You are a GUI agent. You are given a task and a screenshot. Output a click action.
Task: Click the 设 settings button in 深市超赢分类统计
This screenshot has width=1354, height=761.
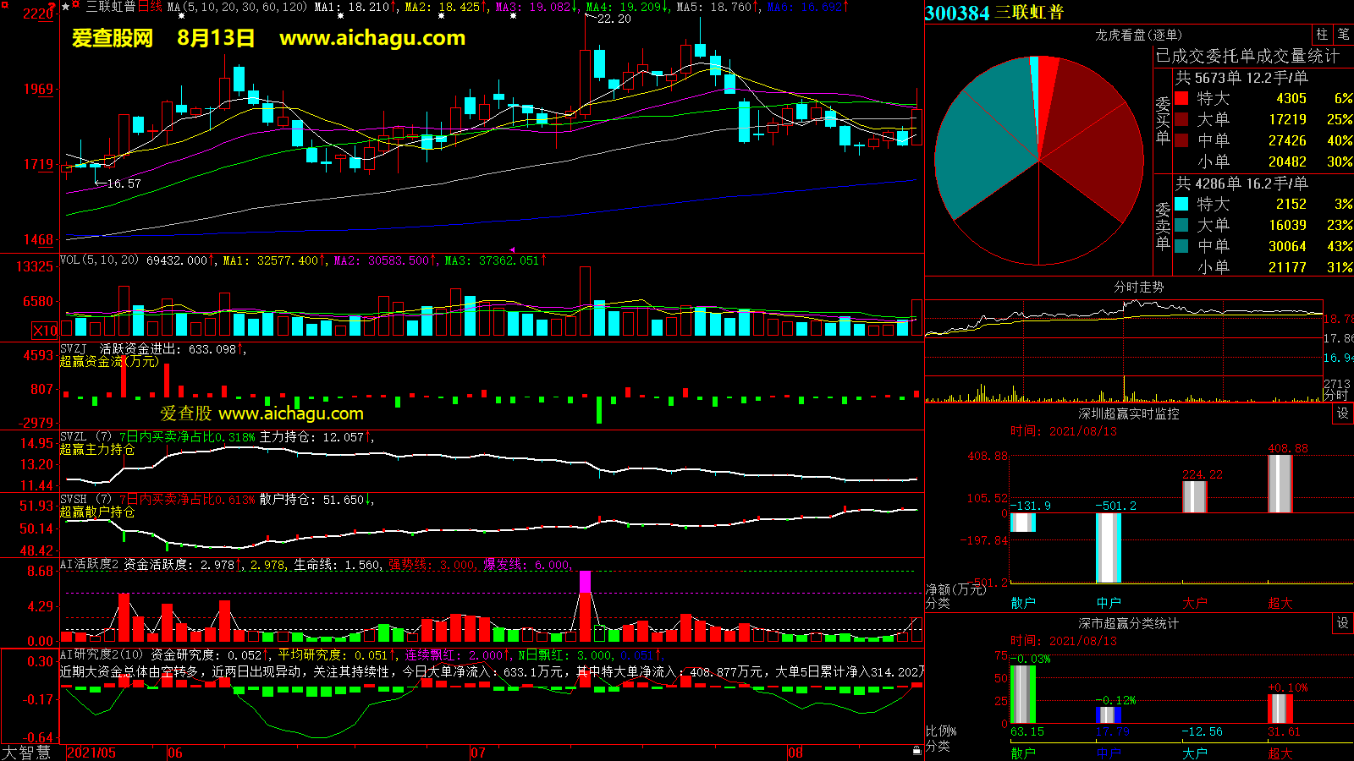coord(1342,623)
